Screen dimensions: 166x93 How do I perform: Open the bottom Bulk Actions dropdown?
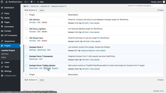(31, 80)
